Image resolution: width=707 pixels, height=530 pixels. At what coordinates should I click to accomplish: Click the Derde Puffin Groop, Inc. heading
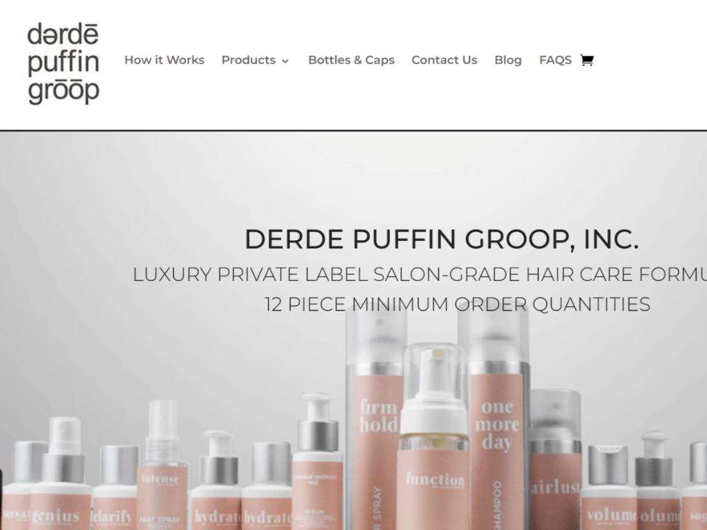[441, 239]
